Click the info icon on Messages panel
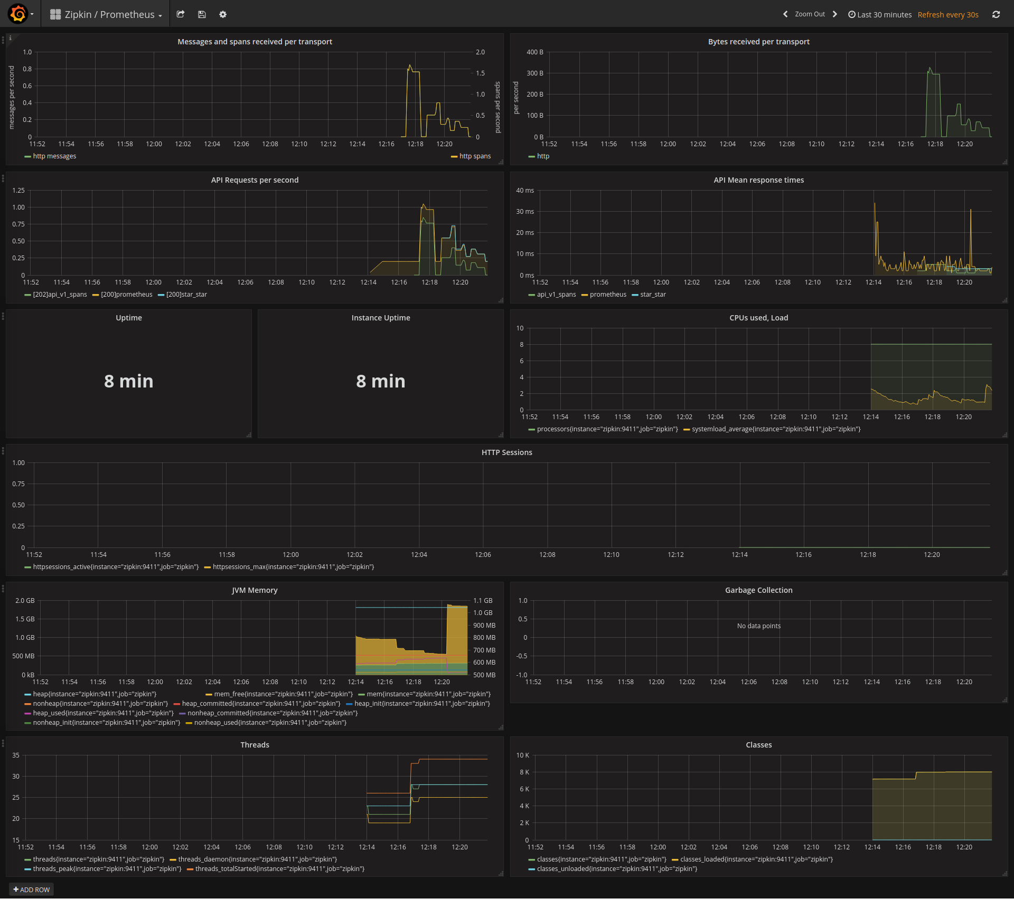Viewport: 1014px width, 908px height. point(10,38)
